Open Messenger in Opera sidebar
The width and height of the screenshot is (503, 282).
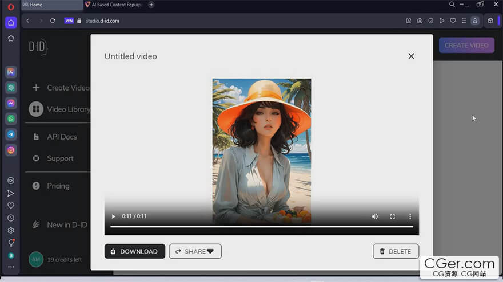click(11, 103)
